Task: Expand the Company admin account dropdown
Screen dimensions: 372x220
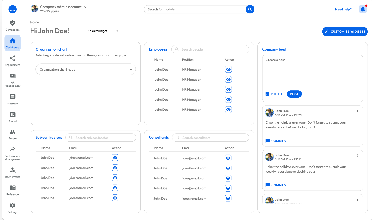Action: (85, 7)
